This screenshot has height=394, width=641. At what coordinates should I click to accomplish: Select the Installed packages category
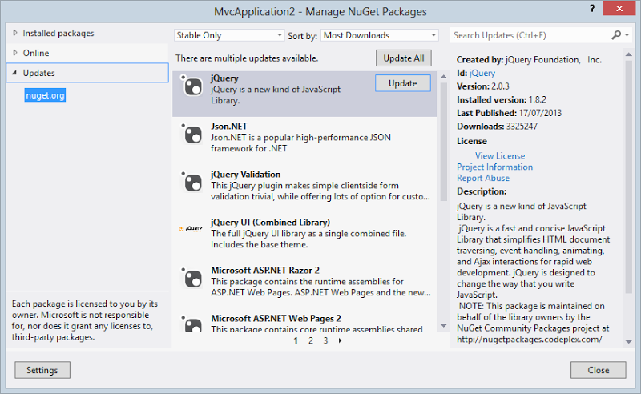tap(58, 33)
